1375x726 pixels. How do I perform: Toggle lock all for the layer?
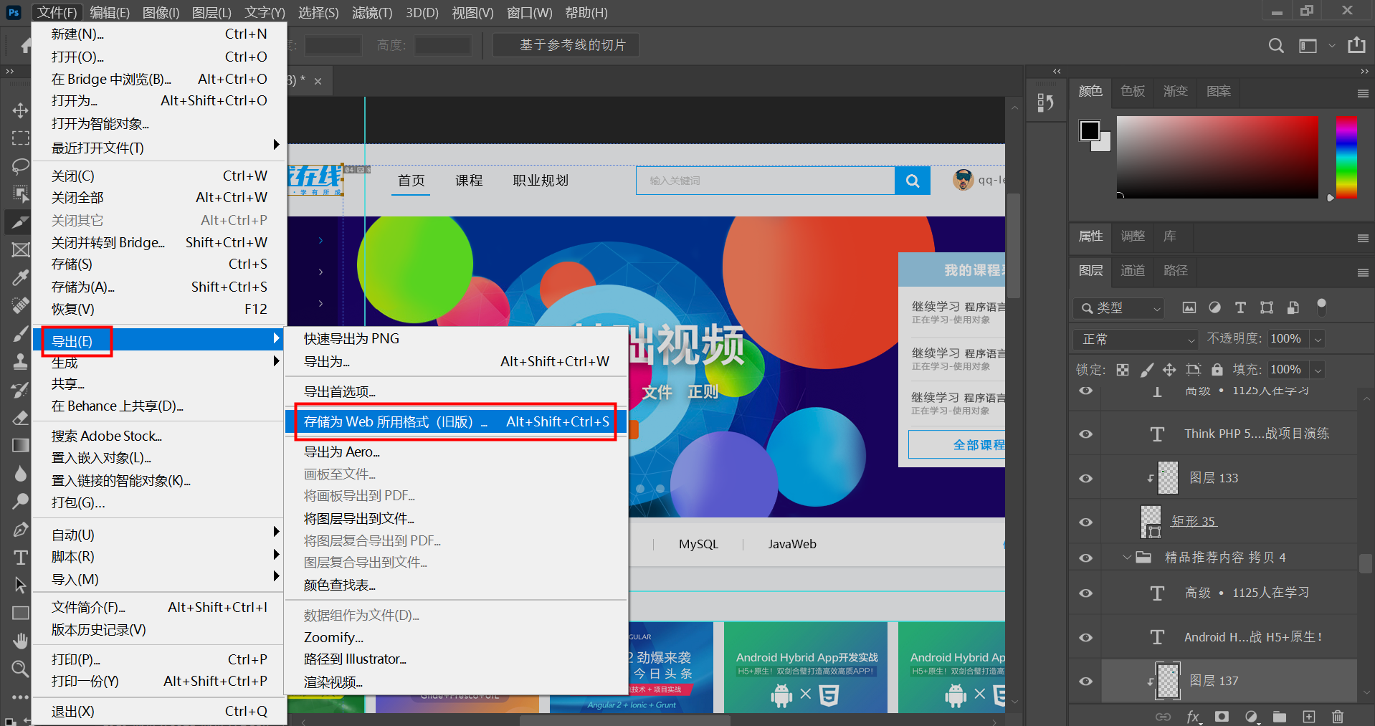[x=1217, y=370]
